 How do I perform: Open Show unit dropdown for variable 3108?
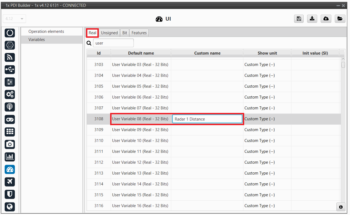pyautogui.click(x=267, y=119)
